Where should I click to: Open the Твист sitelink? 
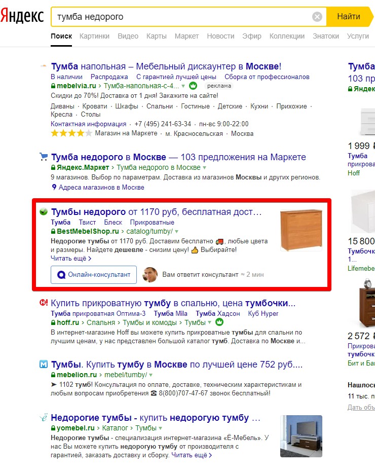click(x=87, y=223)
